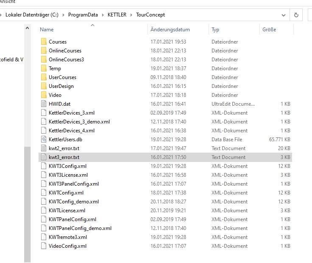Select the KWT3Config.xml file icon
312x263 pixels.
(x=44, y=166)
